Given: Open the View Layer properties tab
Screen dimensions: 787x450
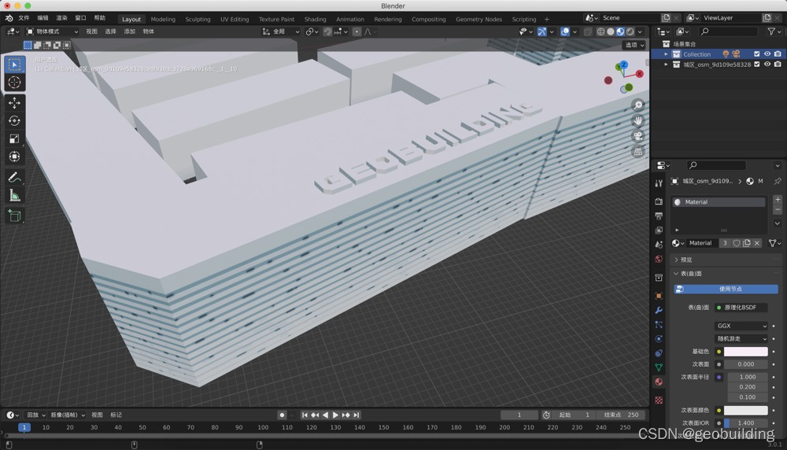Looking at the screenshot, I should point(659,231).
